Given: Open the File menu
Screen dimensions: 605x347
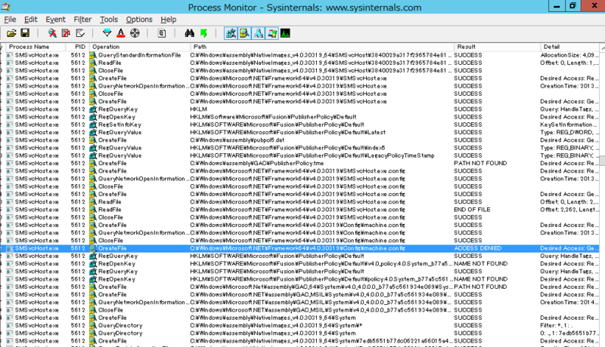Looking at the screenshot, I should point(10,19).
